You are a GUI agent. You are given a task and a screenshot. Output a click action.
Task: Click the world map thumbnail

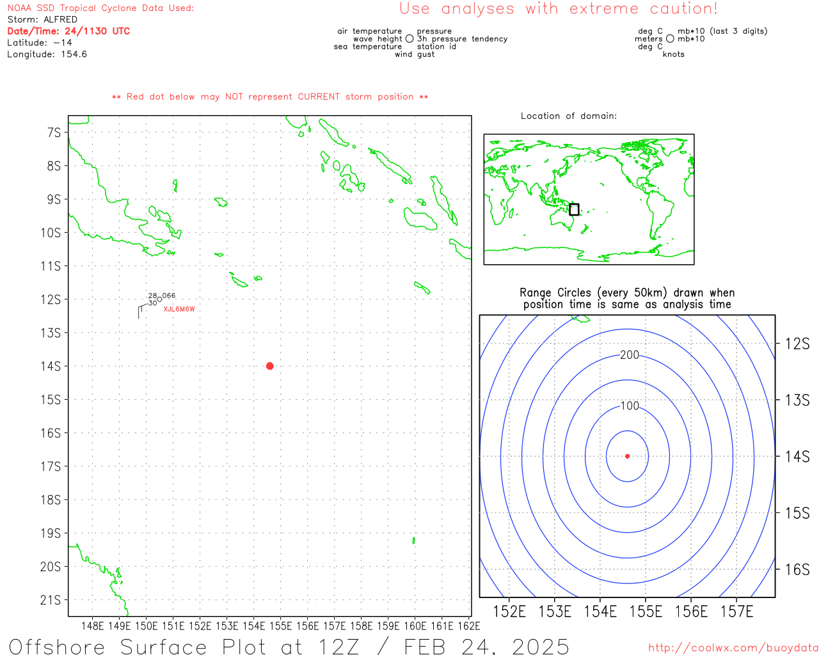pyautogui.click(x=589, y=199)
